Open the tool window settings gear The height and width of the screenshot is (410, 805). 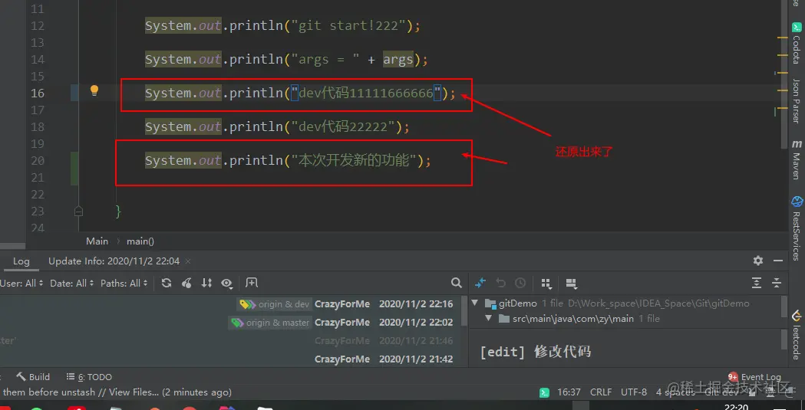(757, 261)
